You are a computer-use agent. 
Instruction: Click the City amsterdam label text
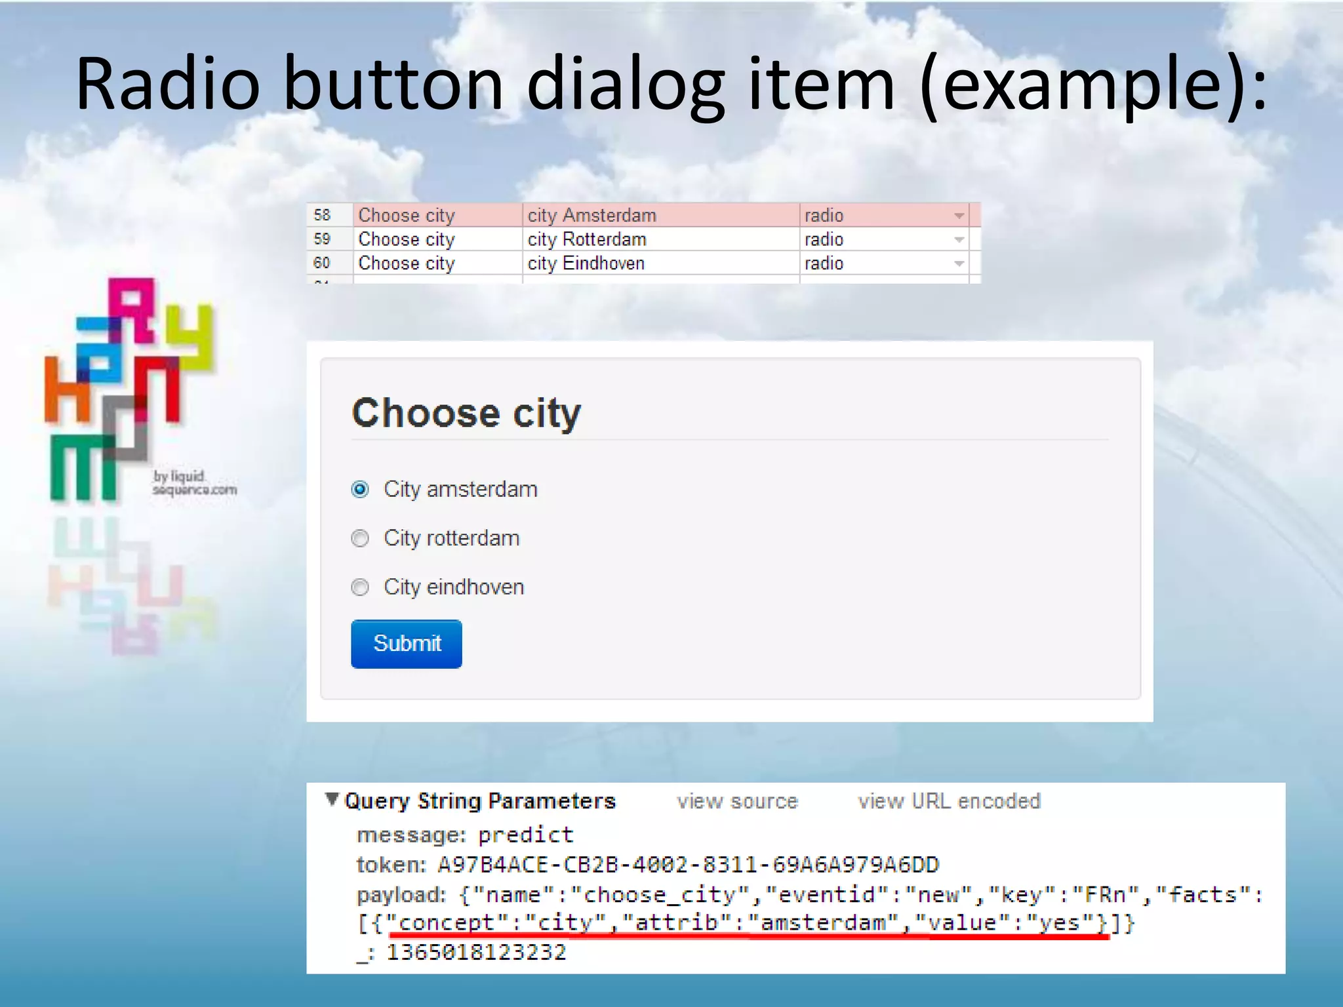coord(460,490)
